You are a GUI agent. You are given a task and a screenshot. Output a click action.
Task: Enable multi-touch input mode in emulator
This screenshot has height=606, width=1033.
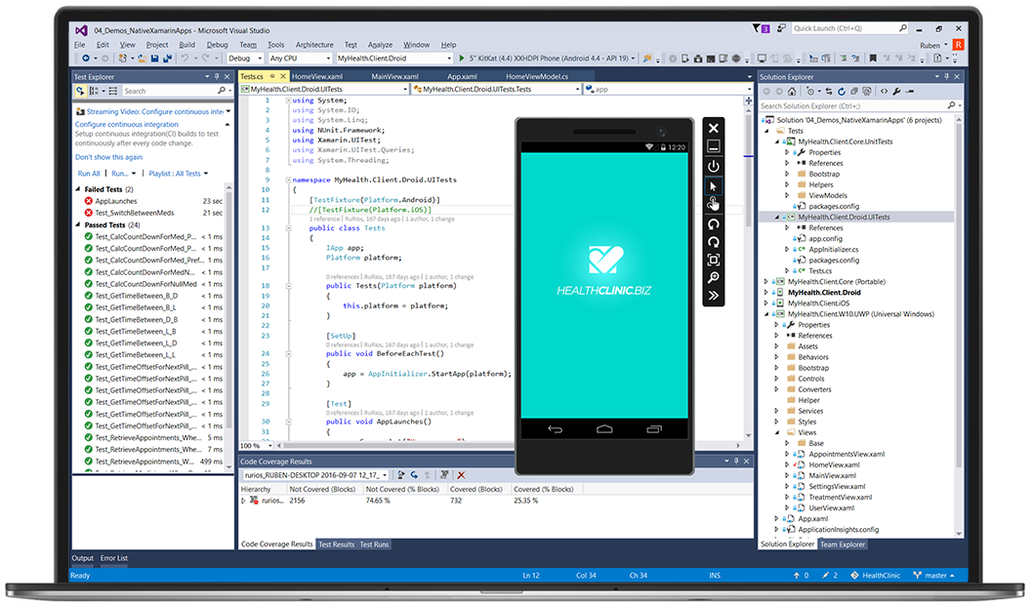pyautogui.click(x=714, y=205)
